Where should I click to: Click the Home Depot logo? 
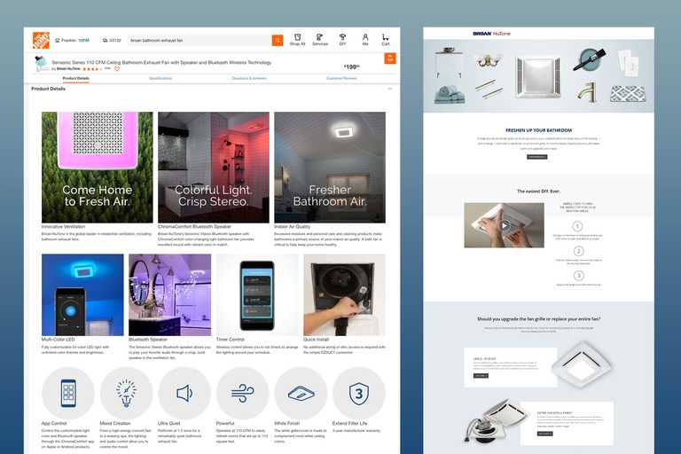click(x=41, y=40)
